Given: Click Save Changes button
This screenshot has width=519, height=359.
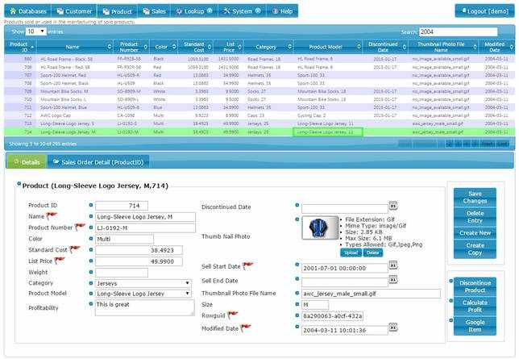Looking at the screenshot, I should (475, 197).
